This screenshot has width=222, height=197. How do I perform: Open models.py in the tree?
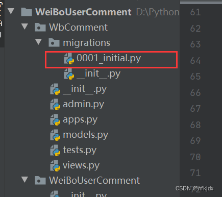point(85,135)
